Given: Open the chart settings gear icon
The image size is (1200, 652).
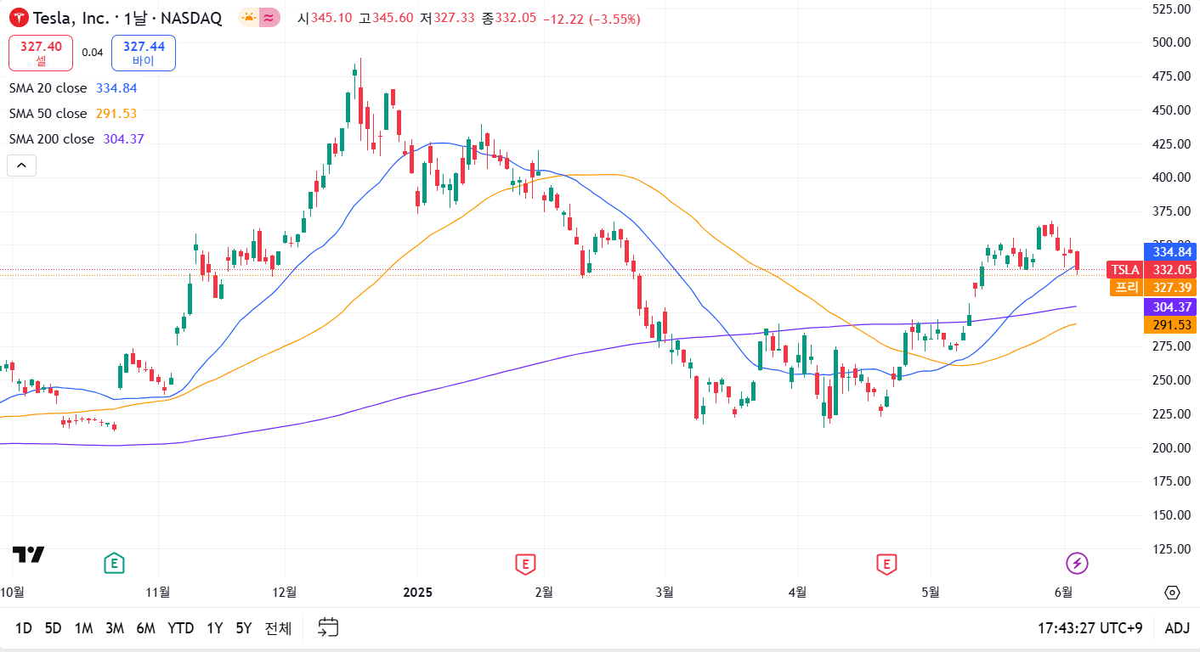Looking at the screenshot, I should pyautogui.click(x=1173, y=593).
